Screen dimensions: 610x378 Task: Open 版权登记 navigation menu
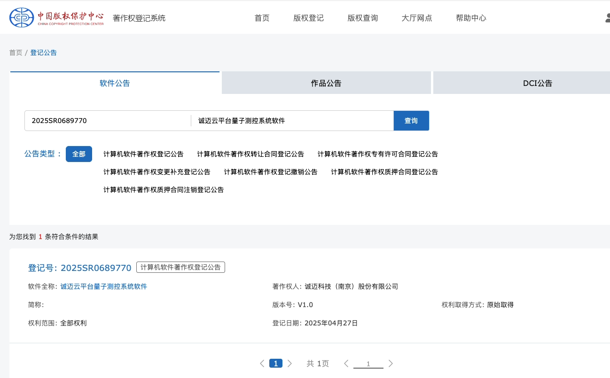[x=309, y=18]
